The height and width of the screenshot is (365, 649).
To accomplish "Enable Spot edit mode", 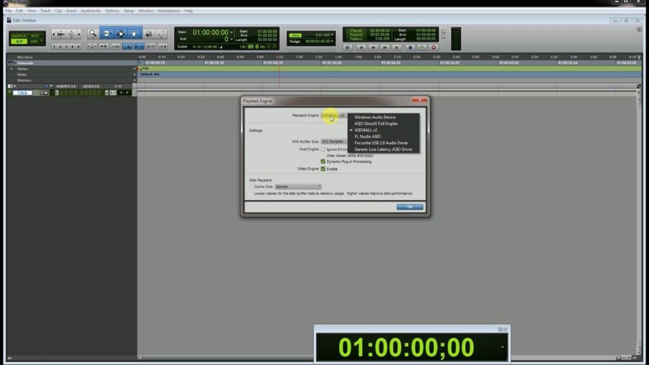I will tap(35, 36).
